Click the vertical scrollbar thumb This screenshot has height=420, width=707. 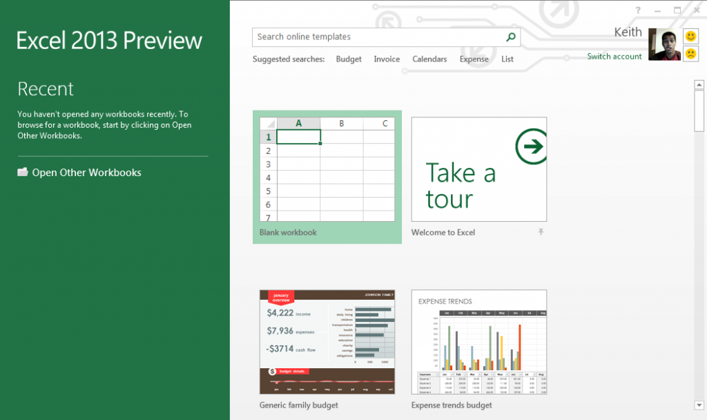[x=699, y=111]
